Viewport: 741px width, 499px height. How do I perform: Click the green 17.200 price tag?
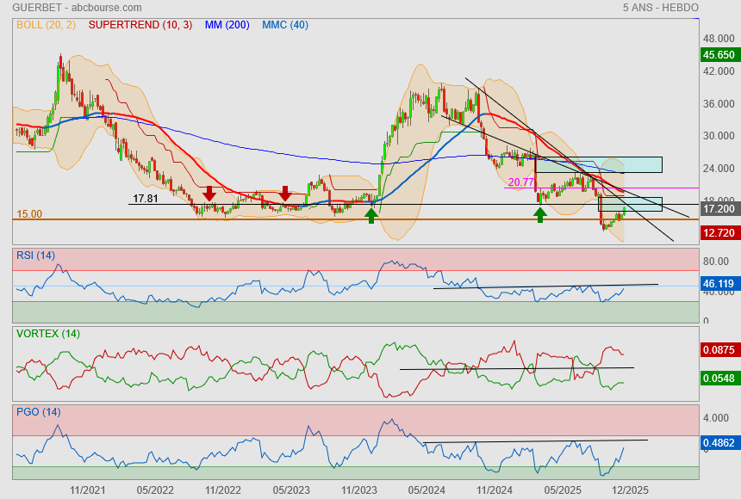click(719, 209)
